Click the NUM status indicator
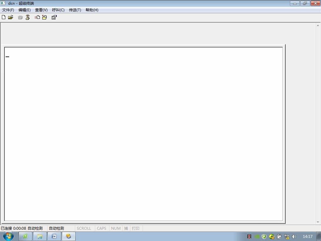This screenshot has height=241, width=321. [116, 228]
